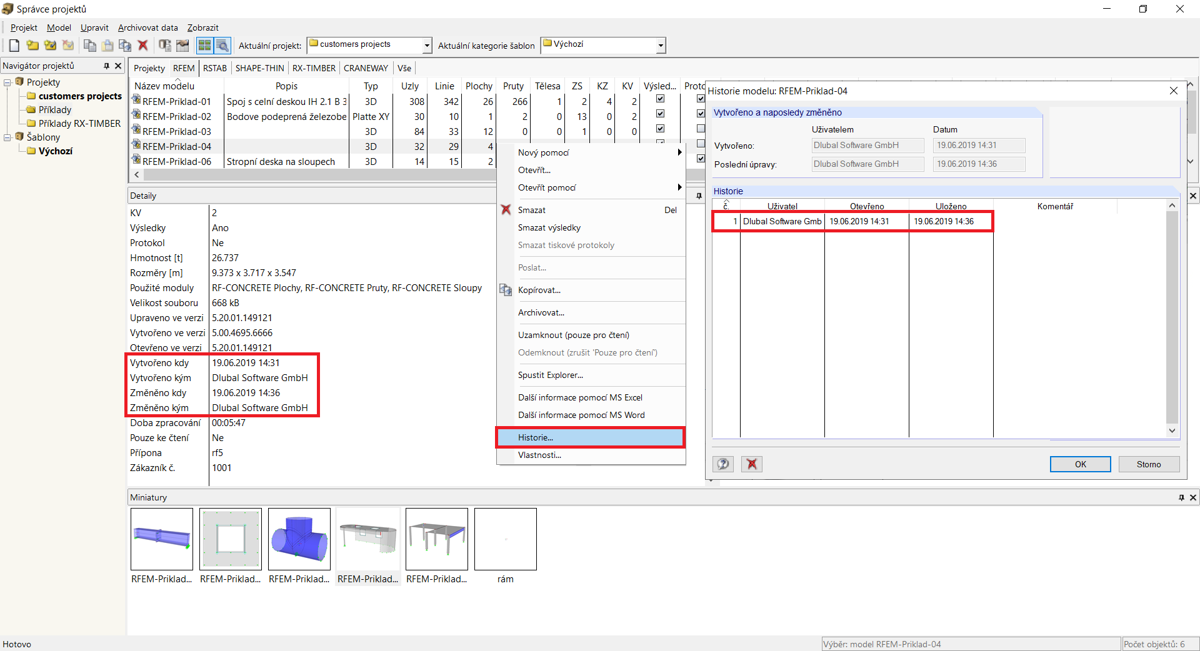
Task: Click the model table scroll-left arrow
Action: coord(137,175)
